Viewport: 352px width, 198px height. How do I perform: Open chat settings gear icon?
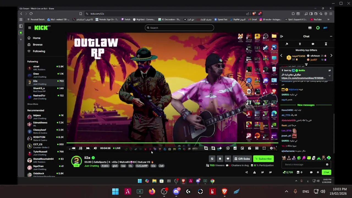tap(318, 172)
